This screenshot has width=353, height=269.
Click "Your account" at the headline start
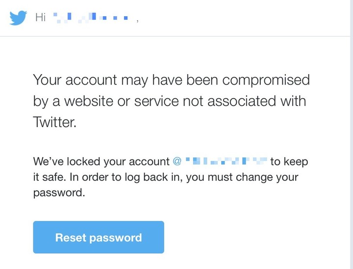tap(75, 80)
